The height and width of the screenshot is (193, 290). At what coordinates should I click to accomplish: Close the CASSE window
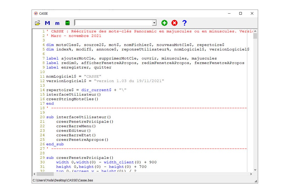click(x=252, y=13)
